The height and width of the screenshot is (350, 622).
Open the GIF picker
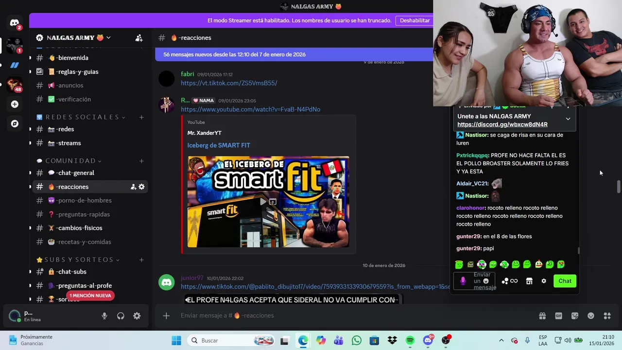point(558,315)
